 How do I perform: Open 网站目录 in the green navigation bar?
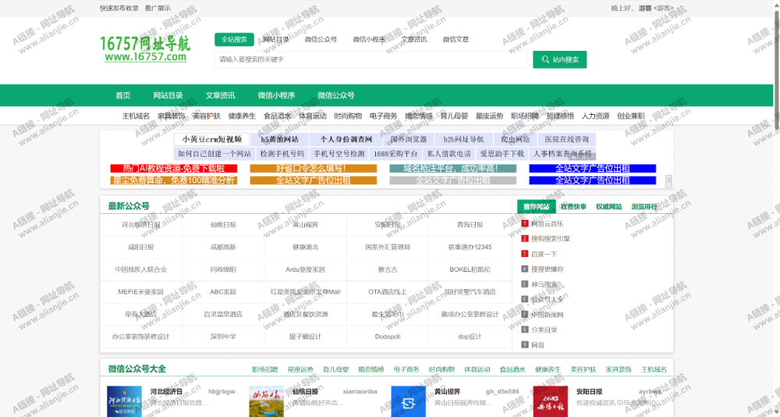[168, 95]
